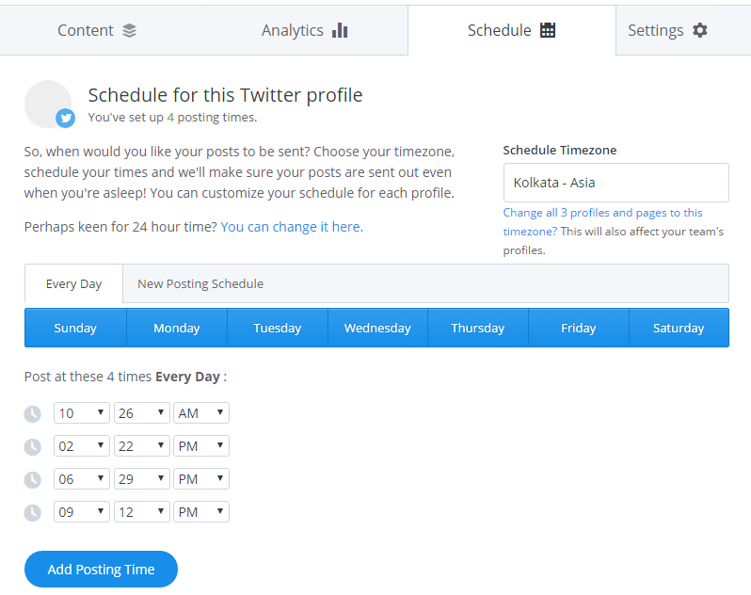Click the clock icon beside the 06:29 PM time
This screenshot has width=751, height=595.
click(x=33, y=479)
